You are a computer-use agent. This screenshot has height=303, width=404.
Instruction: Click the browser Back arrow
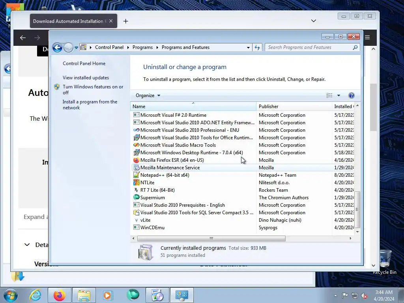click(23, 37)
